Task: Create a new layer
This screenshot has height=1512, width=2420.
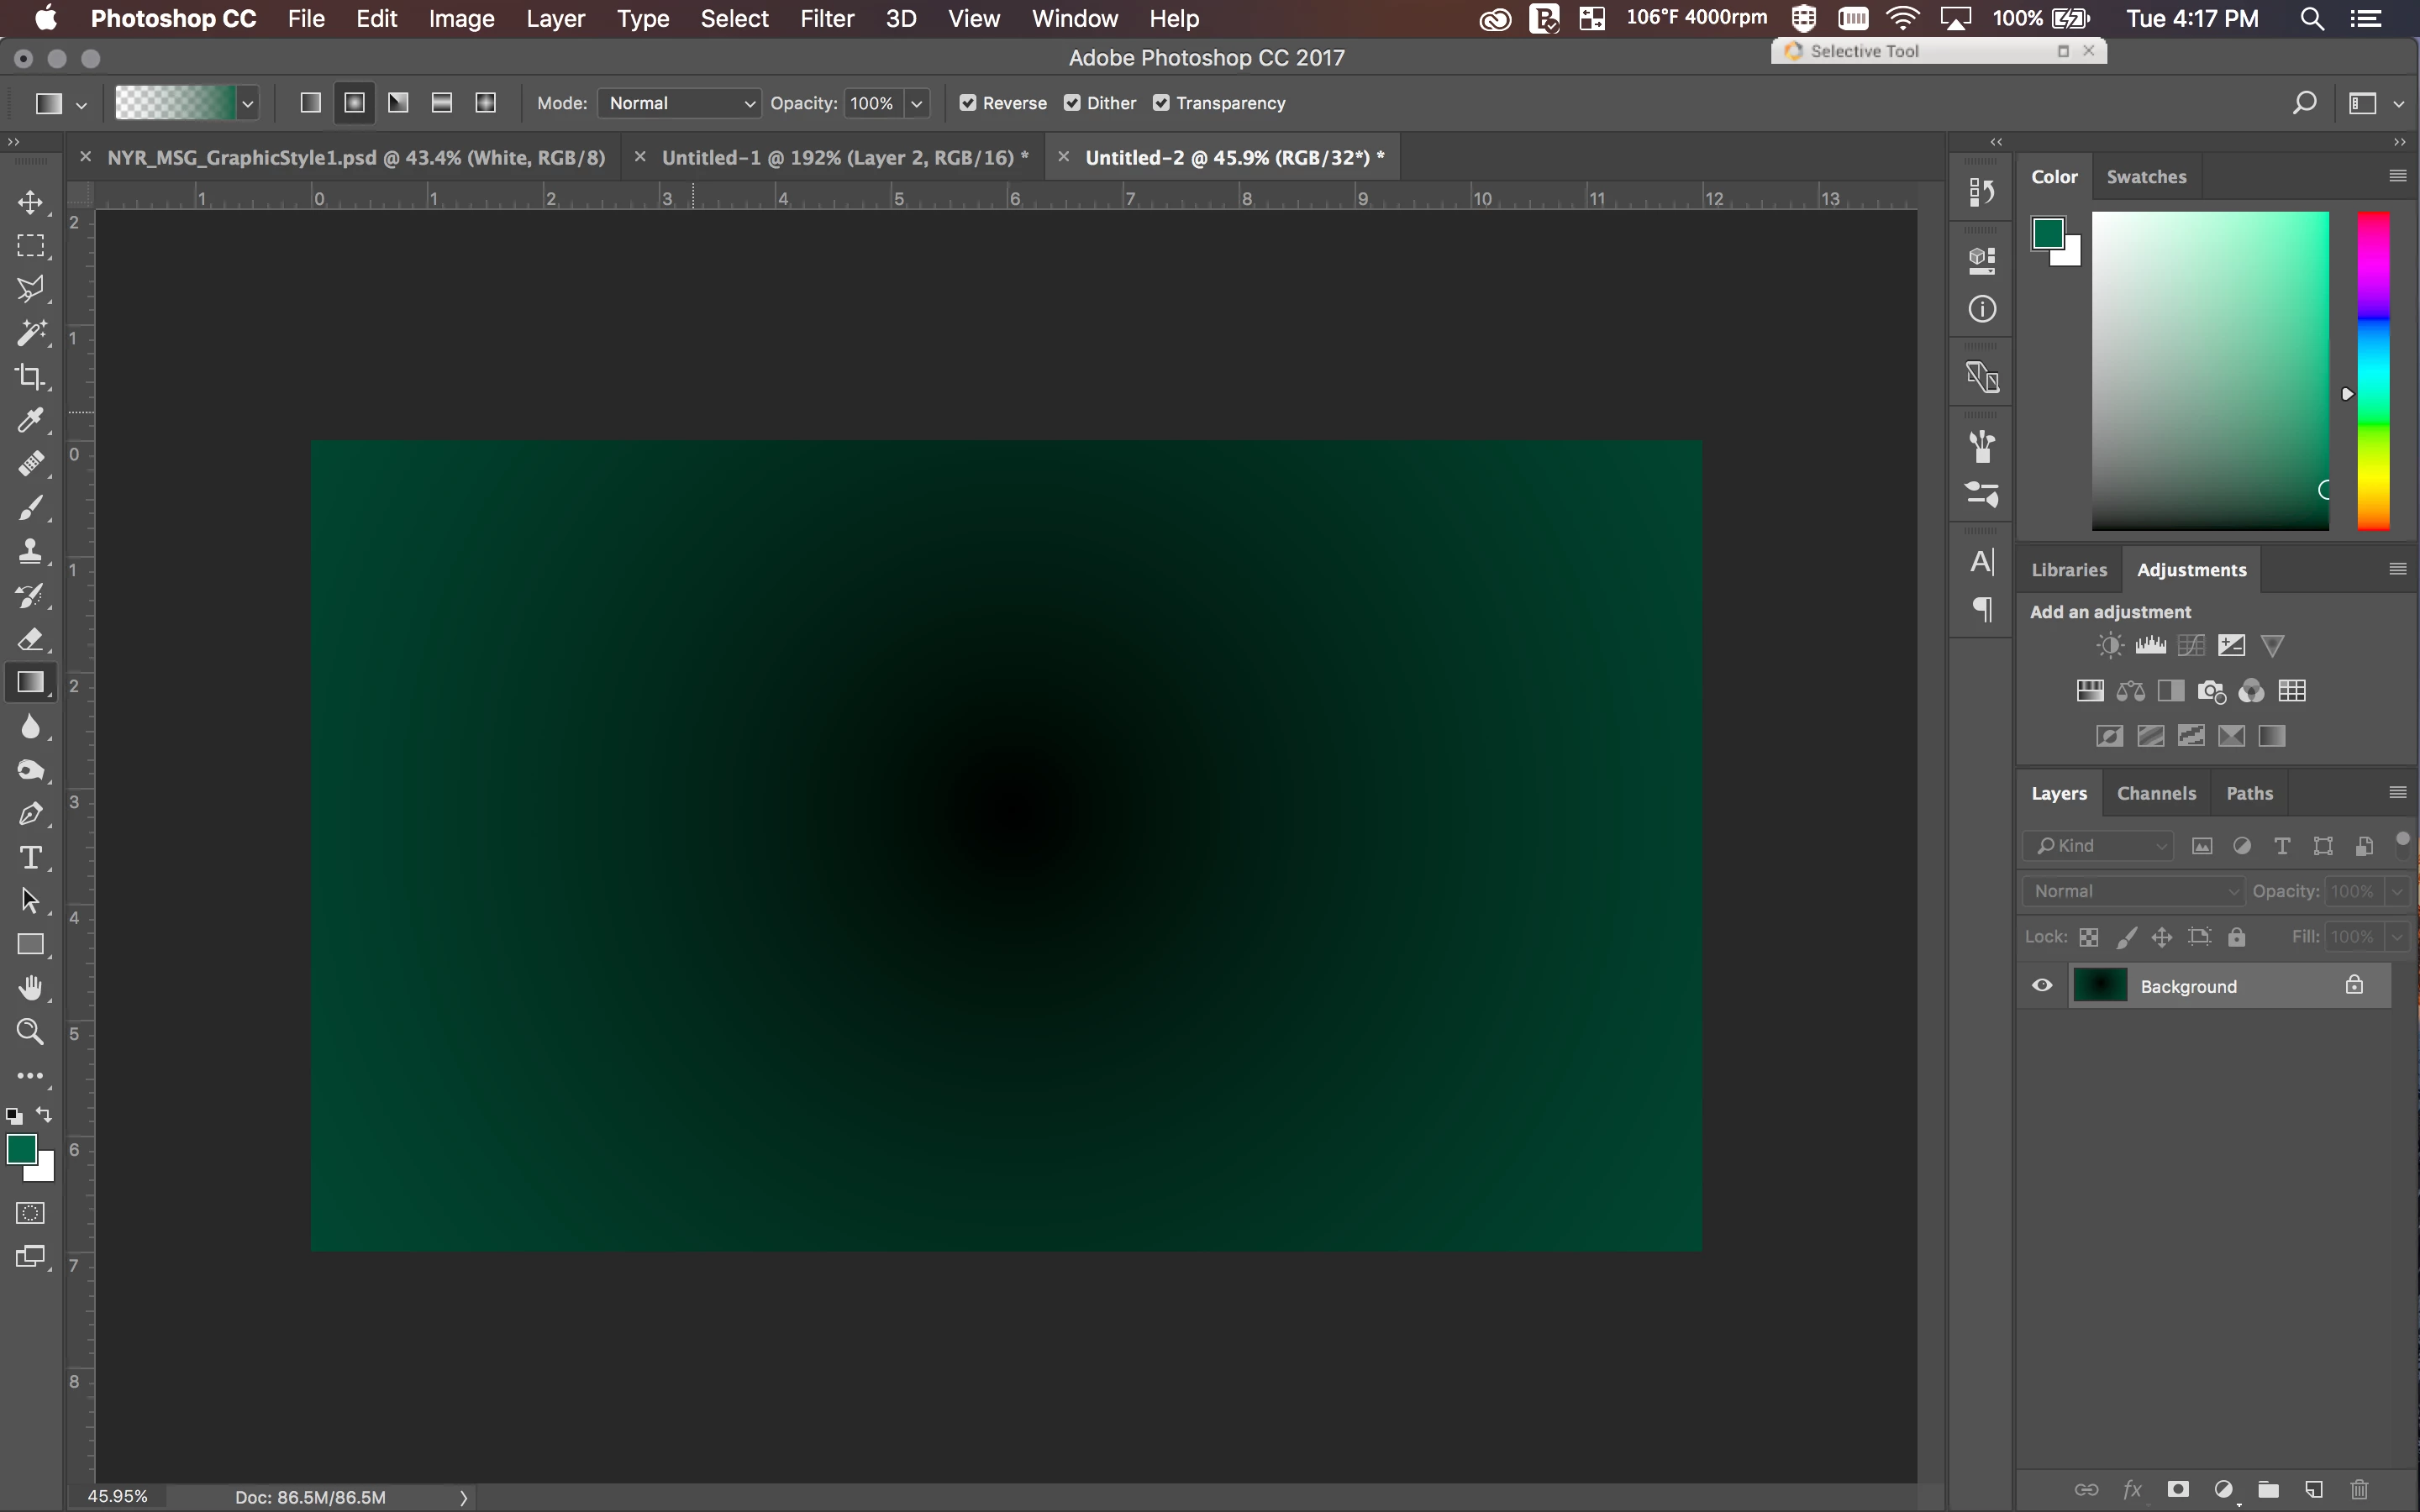Action: click(x=2313, y=1489)
